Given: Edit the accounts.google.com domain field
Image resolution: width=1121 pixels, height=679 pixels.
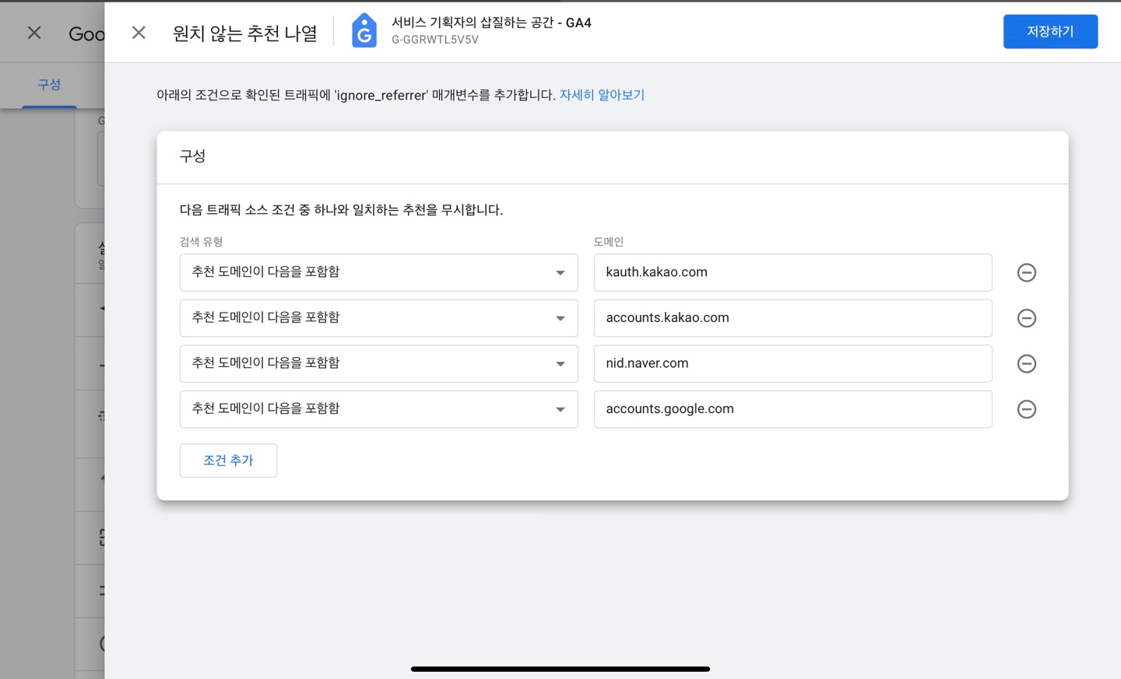Looking at the screenshot, I should coord(792,409).
